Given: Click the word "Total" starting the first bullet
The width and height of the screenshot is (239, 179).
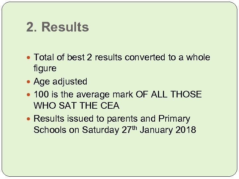Looking at the screenshot, I should point(44,57).
